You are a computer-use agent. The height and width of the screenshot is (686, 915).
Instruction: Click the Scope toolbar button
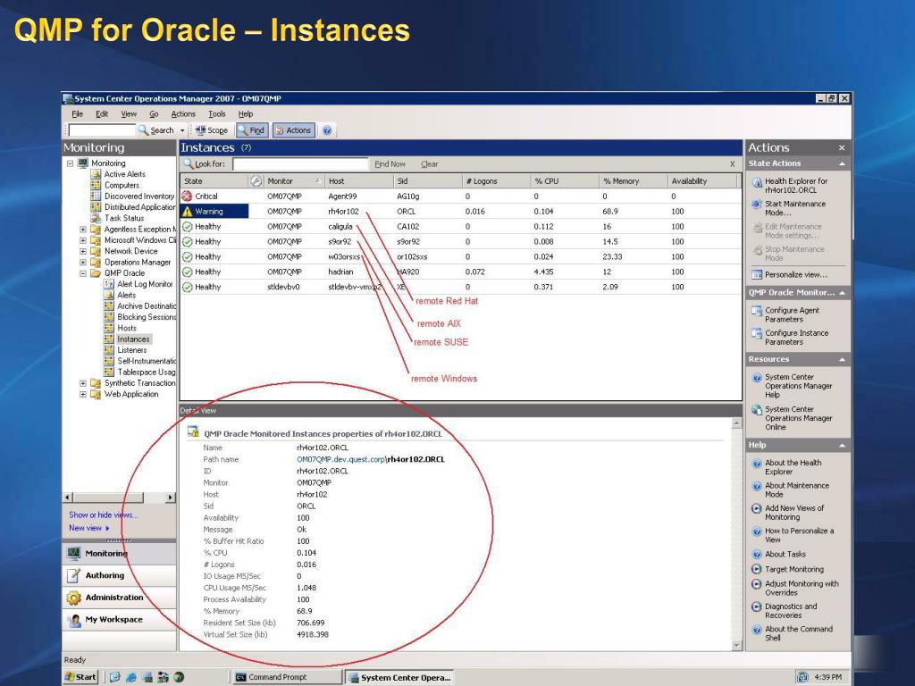[x=211, y=130]
